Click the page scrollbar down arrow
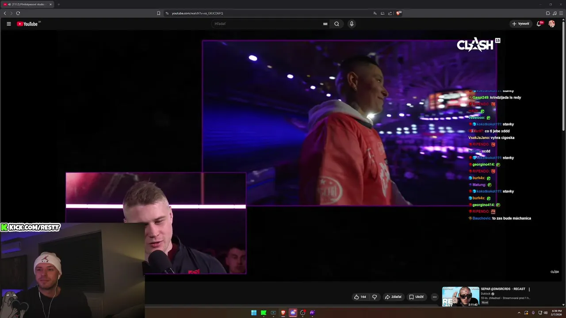The height and width of the screenshot is (318, 566). [x=563, y=305]
